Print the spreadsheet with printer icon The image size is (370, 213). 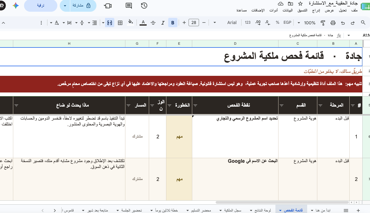coord(333,23)
